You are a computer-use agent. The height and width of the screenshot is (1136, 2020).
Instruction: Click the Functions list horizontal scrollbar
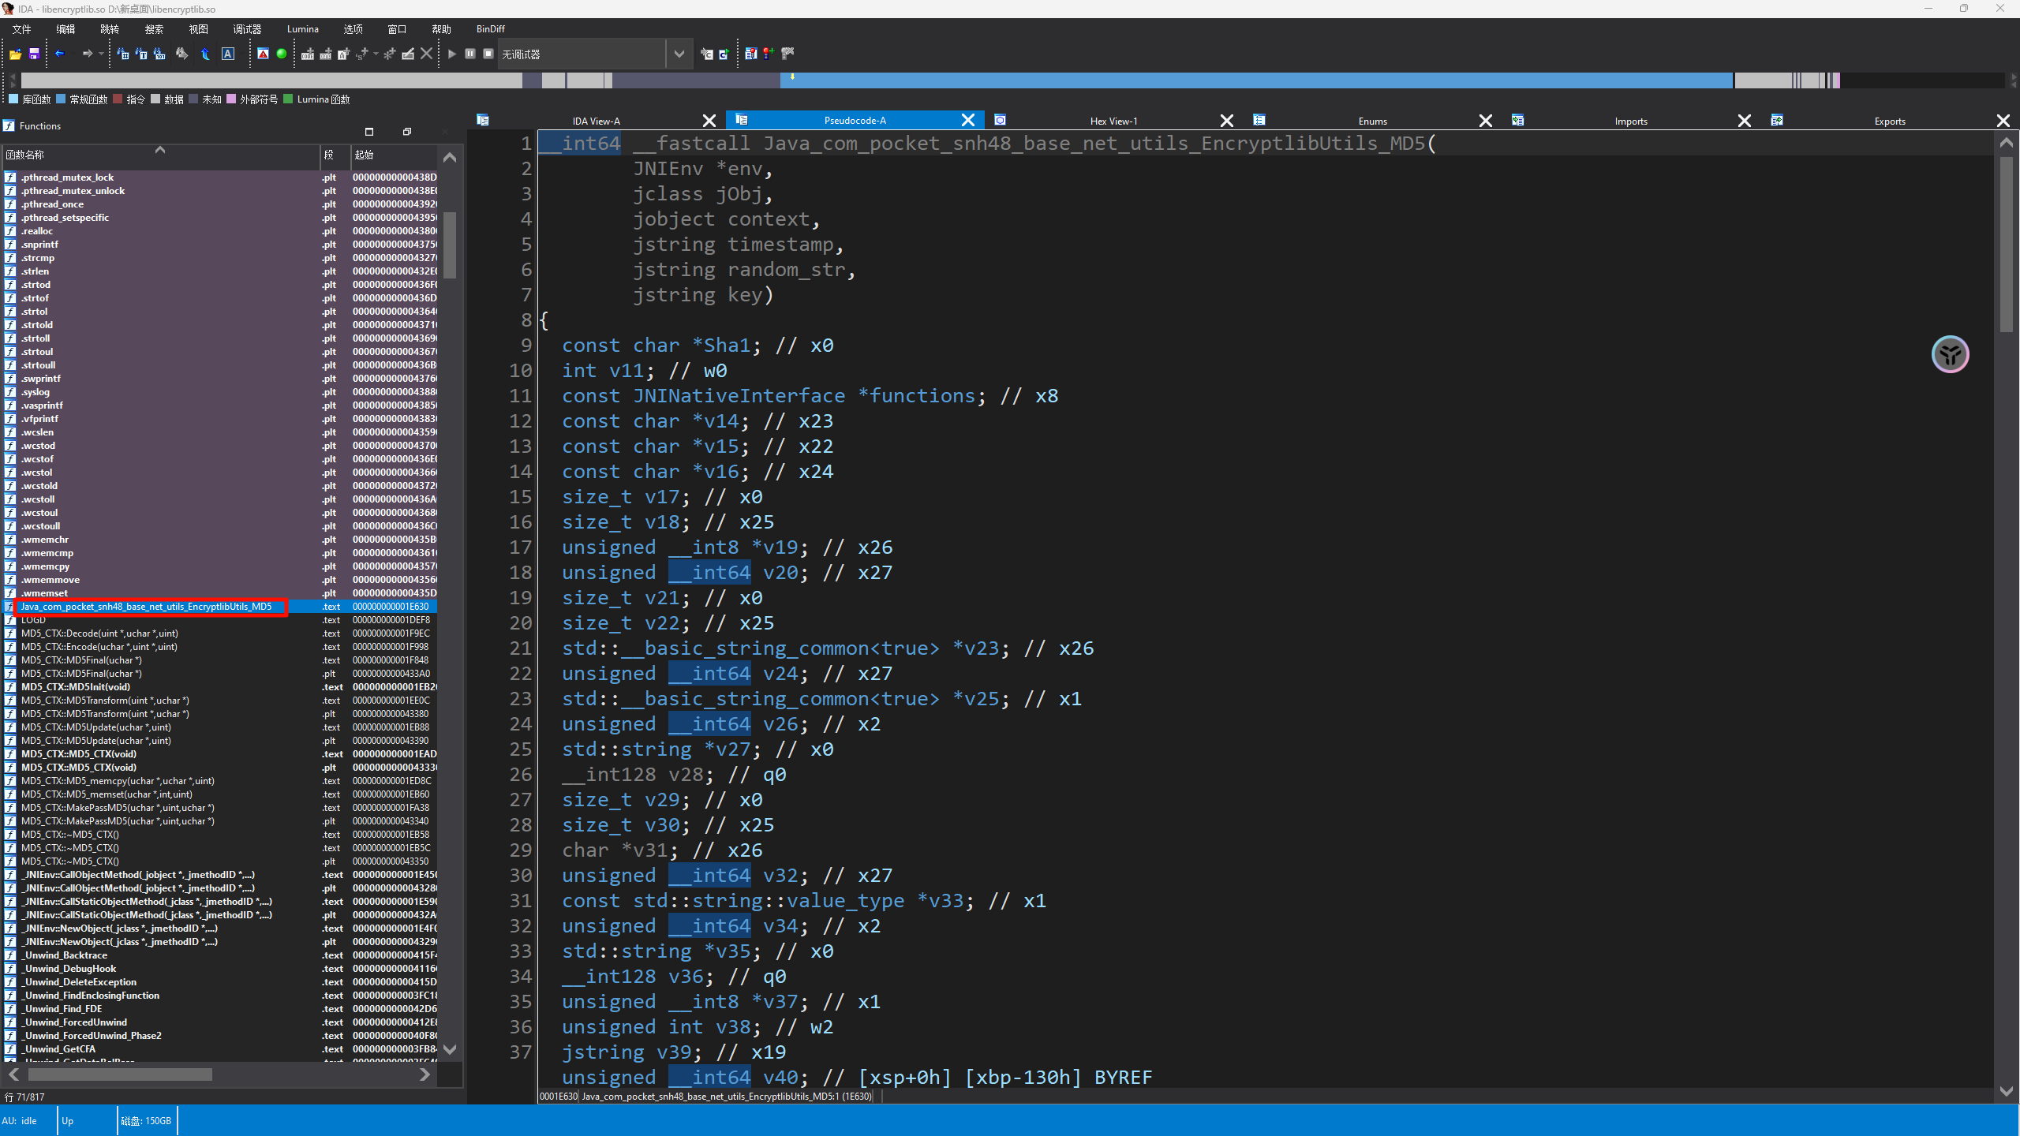[120, 1074]
